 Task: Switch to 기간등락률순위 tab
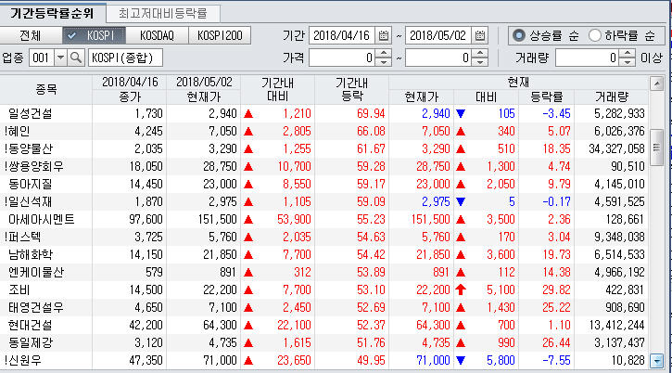[52, 13]
